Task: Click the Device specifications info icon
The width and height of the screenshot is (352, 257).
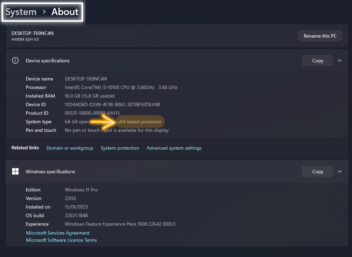Action: pos(15,61)
